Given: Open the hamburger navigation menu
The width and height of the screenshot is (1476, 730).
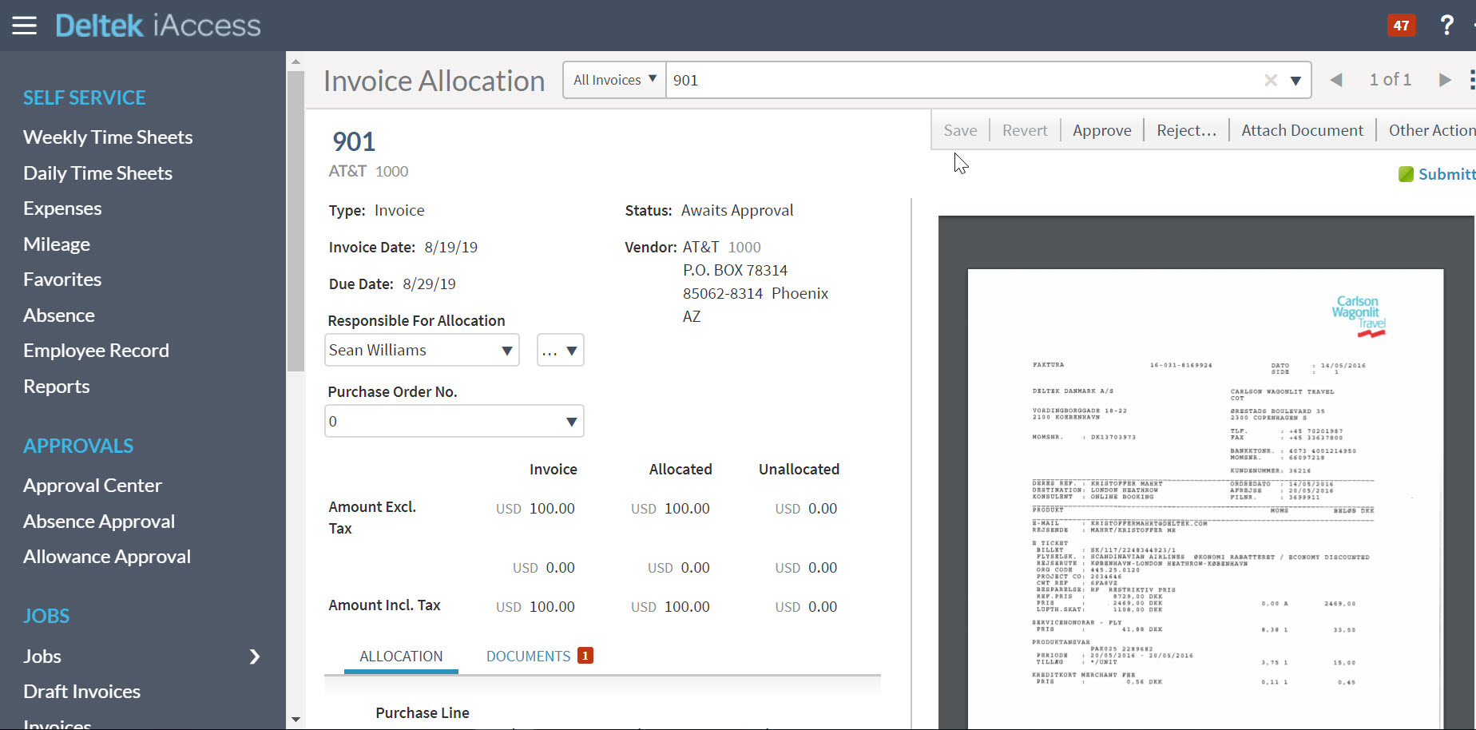Looking at the screenshot, I should pyautogui.click(x=24, y=26).
